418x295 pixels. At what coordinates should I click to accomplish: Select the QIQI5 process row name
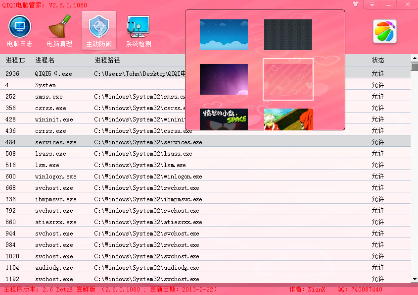point(53,73)
